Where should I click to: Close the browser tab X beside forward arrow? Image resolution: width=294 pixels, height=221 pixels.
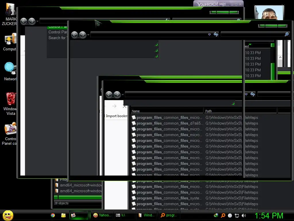click(x=125, y=106)
